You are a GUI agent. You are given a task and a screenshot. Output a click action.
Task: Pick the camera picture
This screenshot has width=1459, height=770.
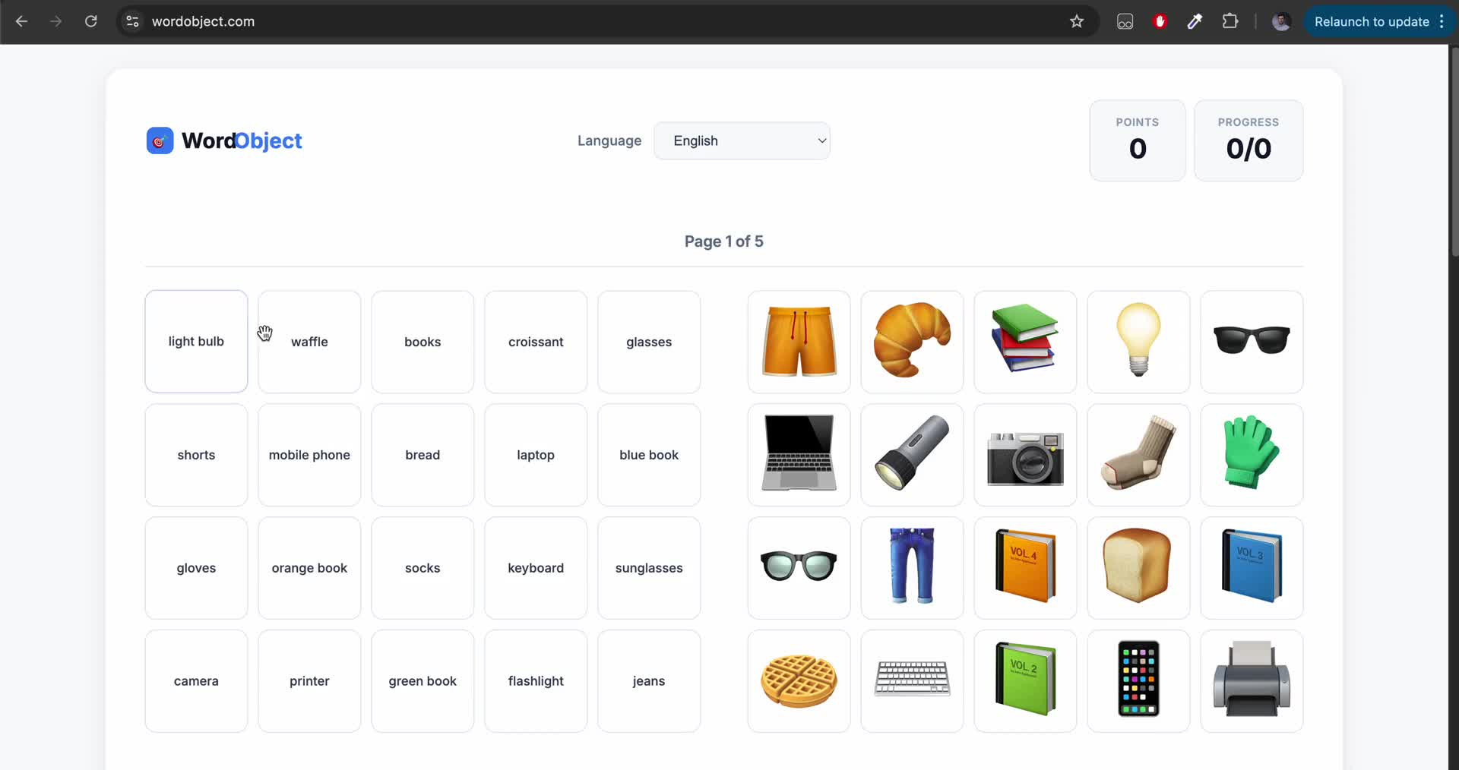tap(1025, 455)
